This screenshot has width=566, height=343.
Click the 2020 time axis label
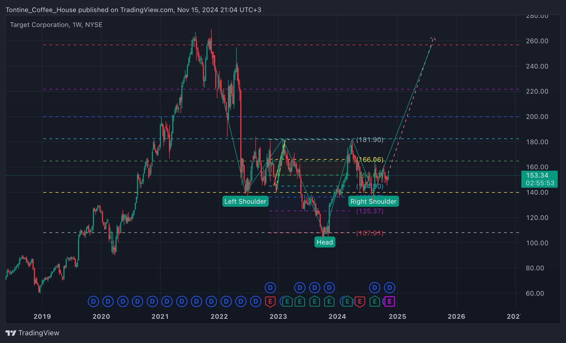pyautogui.click(x=101, y=317)
